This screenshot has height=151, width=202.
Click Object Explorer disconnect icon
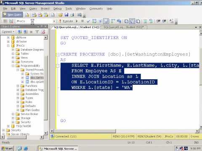coord(25,32)
